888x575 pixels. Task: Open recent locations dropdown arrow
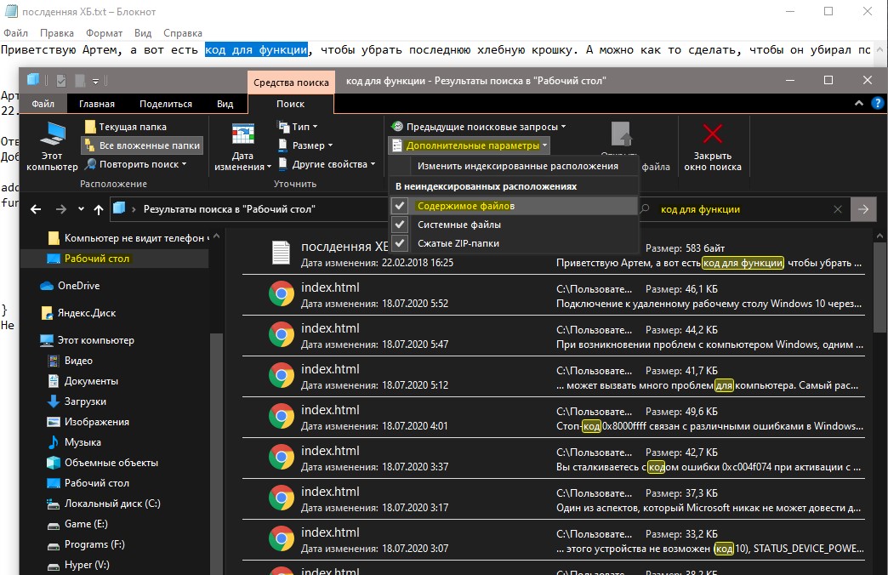[81, 209]
